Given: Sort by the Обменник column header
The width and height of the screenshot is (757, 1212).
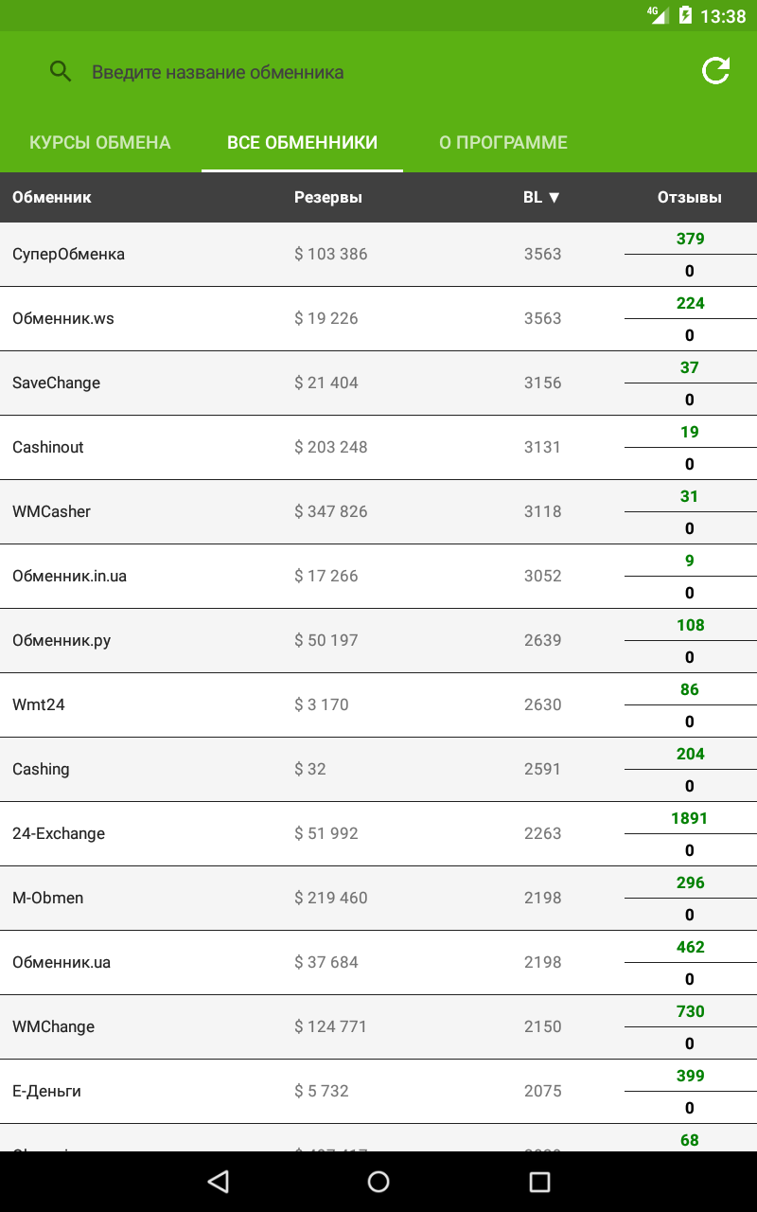Looking at the screenshot, I should [52, 197].
